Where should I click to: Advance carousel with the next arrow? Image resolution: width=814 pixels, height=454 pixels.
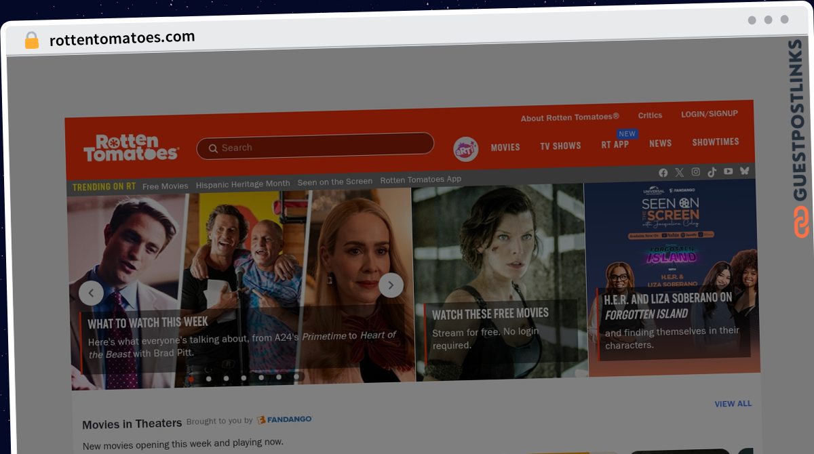tap(391, 285)
